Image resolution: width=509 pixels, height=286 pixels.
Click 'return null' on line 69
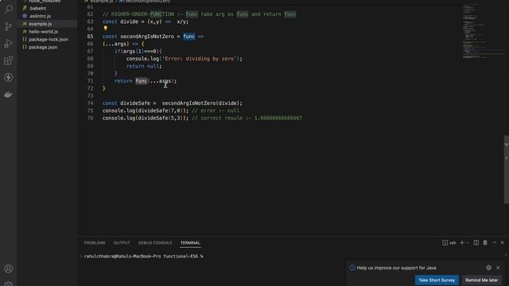143,66
